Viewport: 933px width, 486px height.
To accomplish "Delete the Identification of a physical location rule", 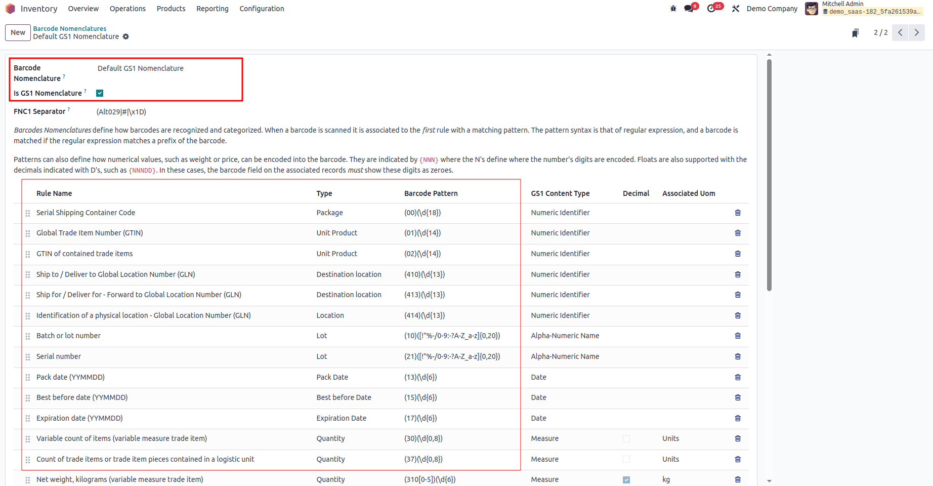I will [738, 315].
